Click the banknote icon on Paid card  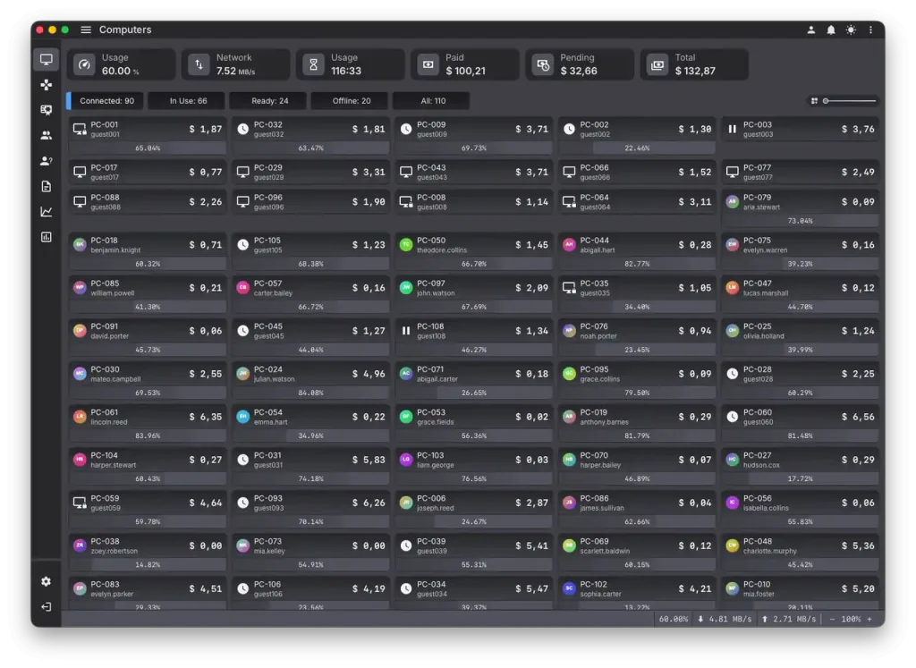[428, 64]
